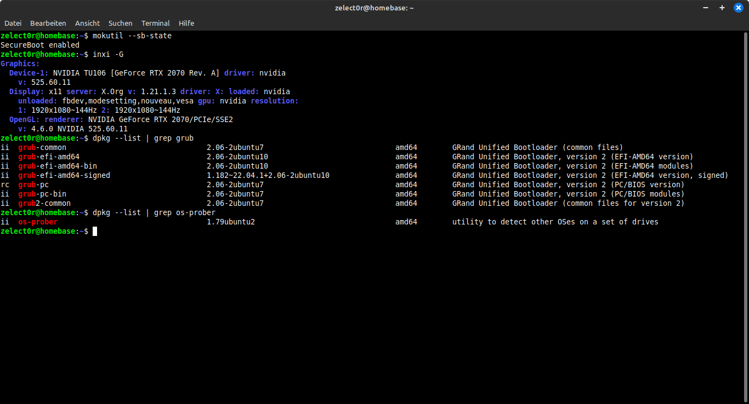The height and width of the screenshot is (404, 749).
Task: Click description ending '(EFI-AMD64 version, signed)'
Action: [591, 175]
